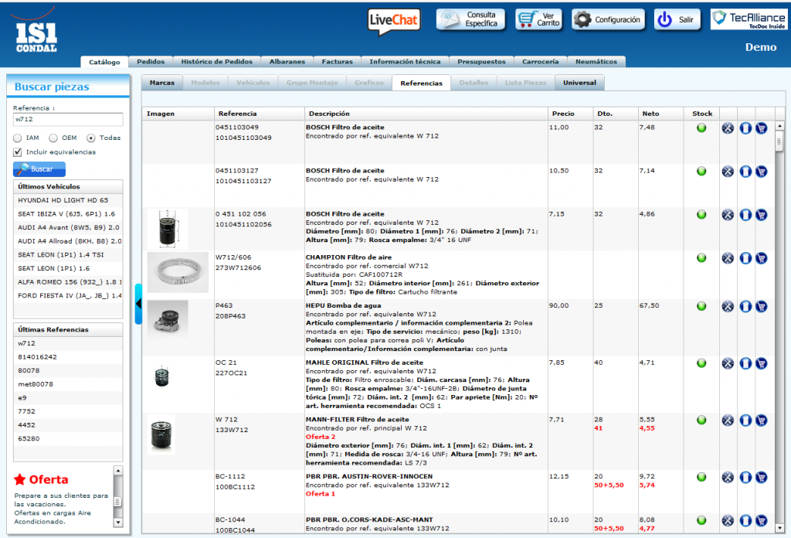Open the Albaranes tab
This screenshot has height=538, width=791.
pyautogui.click(x=287, y=62)
